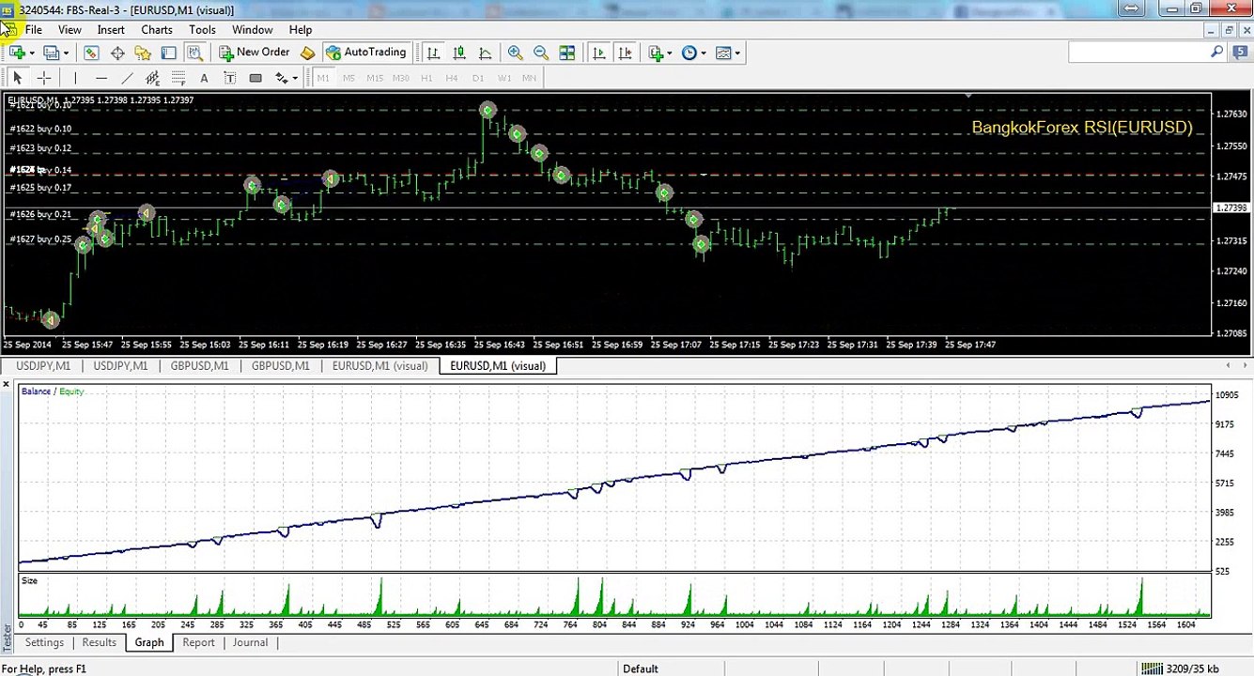This screenshot has height=676, width=1254.
Task: Toggle chart auto scroll icon
Action: click(599, 54)
